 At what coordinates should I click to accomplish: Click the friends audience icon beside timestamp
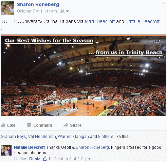click(62, 11)
